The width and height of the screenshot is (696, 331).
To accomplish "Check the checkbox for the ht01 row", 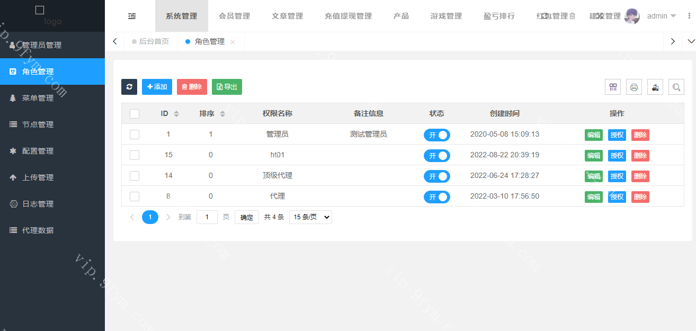I will pos(135,155).
